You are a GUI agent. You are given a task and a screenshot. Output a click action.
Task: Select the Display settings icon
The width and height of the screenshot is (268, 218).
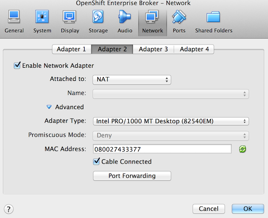click(70, 16)
